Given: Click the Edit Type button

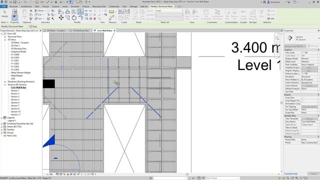Looking at the screenshot, I should point(313,46).
